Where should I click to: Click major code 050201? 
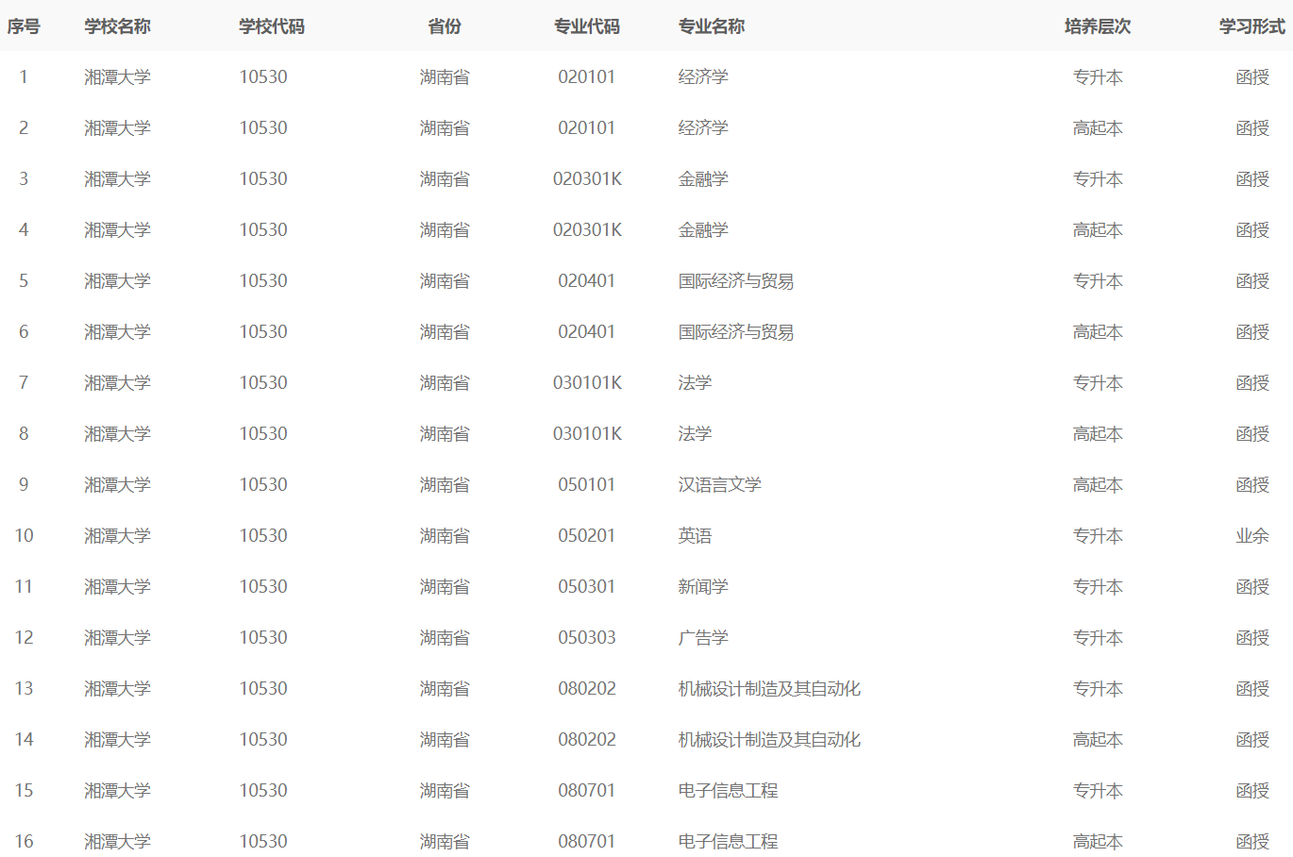(587, 536)
